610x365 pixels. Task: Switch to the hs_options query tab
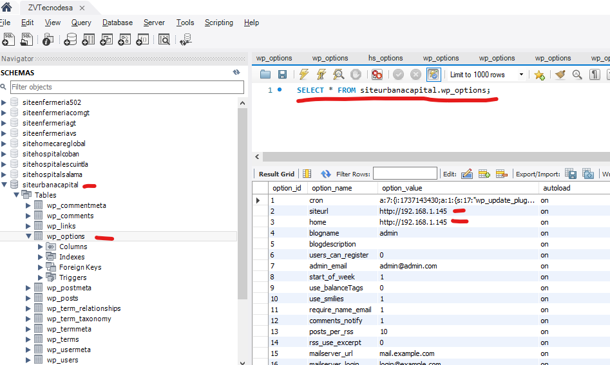point(385,58)
